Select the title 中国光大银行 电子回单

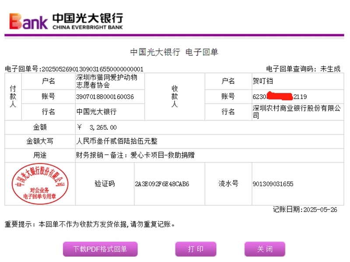pos(174,52)
